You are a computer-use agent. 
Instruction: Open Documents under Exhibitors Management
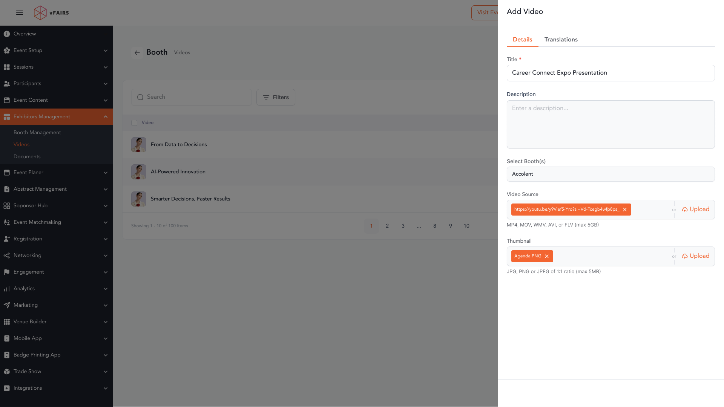point(27,157)
